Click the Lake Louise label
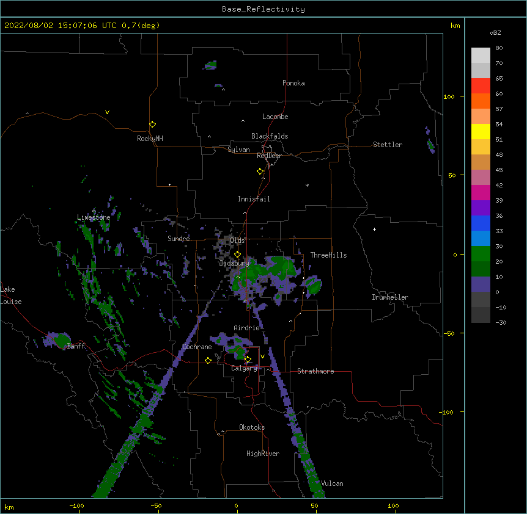The height and width of the screenshot is (514, 527). point(11,295)
